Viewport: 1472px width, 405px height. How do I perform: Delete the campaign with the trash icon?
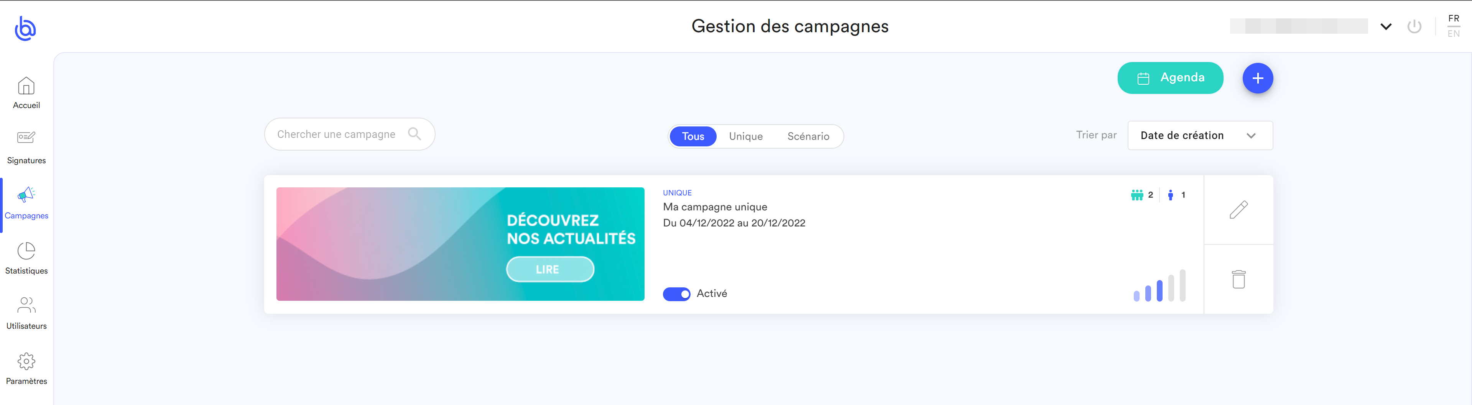pos(1238,279)
